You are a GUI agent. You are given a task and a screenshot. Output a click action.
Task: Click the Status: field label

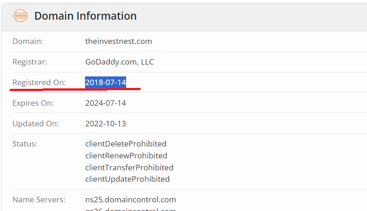tap(25, 144)
